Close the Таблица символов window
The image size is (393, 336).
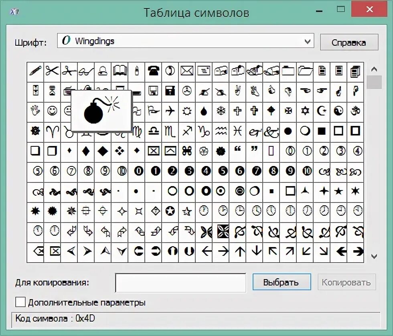(x=369, y=10)
